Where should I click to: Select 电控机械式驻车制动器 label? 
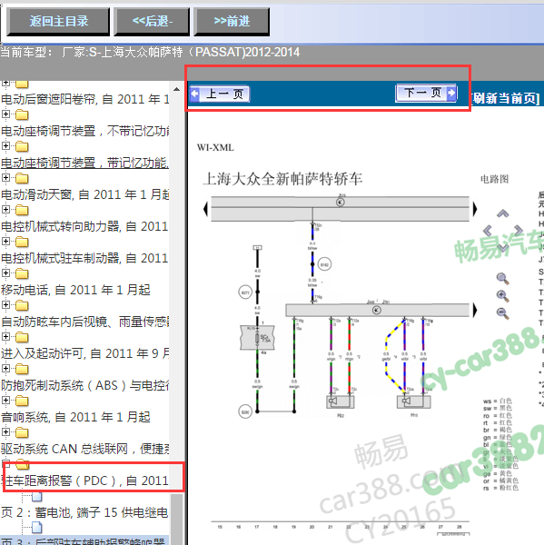tap(84, 258)
